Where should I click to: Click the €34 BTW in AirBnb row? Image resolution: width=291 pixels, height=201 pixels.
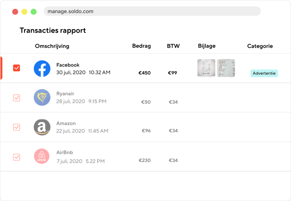(173, 160)
